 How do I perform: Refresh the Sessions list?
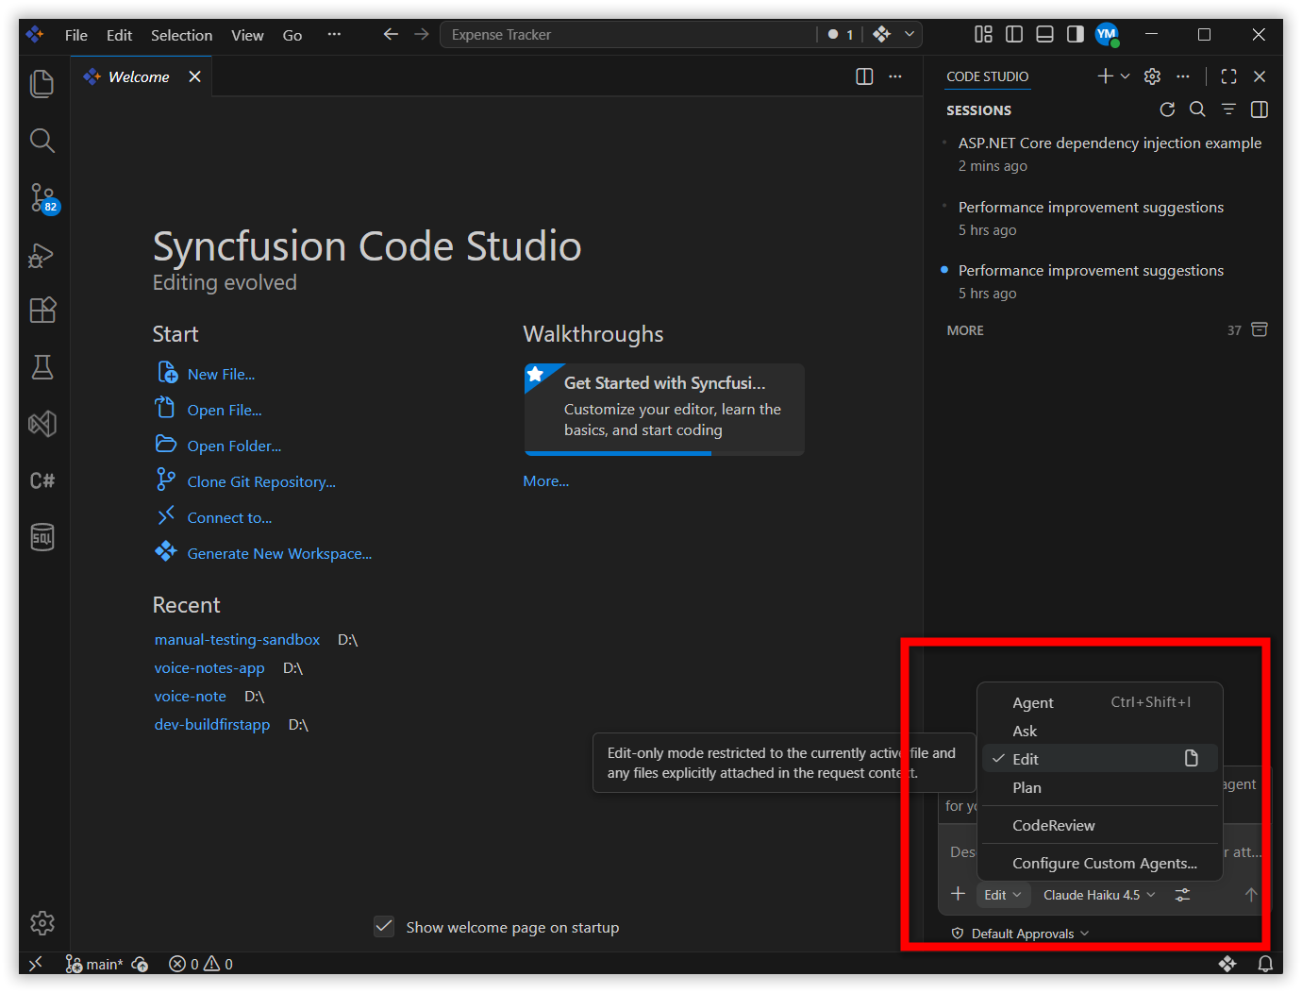coord(1167,109)
